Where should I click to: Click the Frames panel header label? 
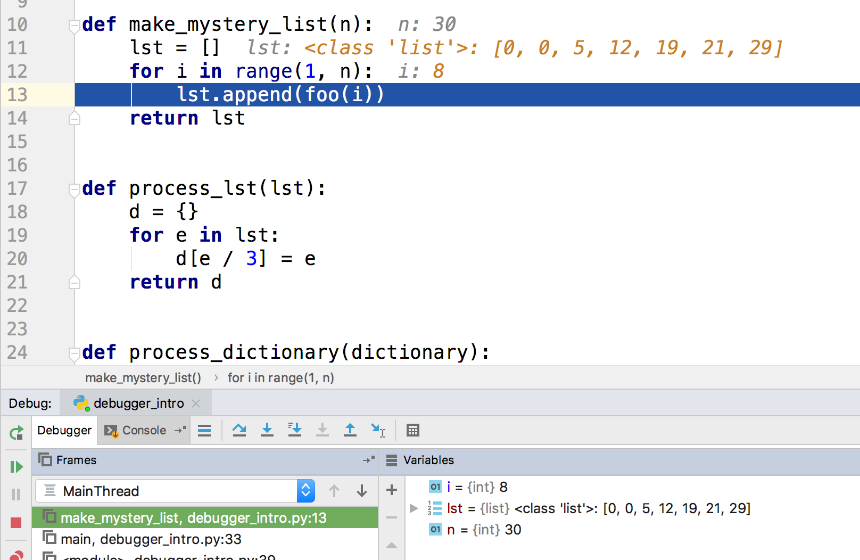76,460
